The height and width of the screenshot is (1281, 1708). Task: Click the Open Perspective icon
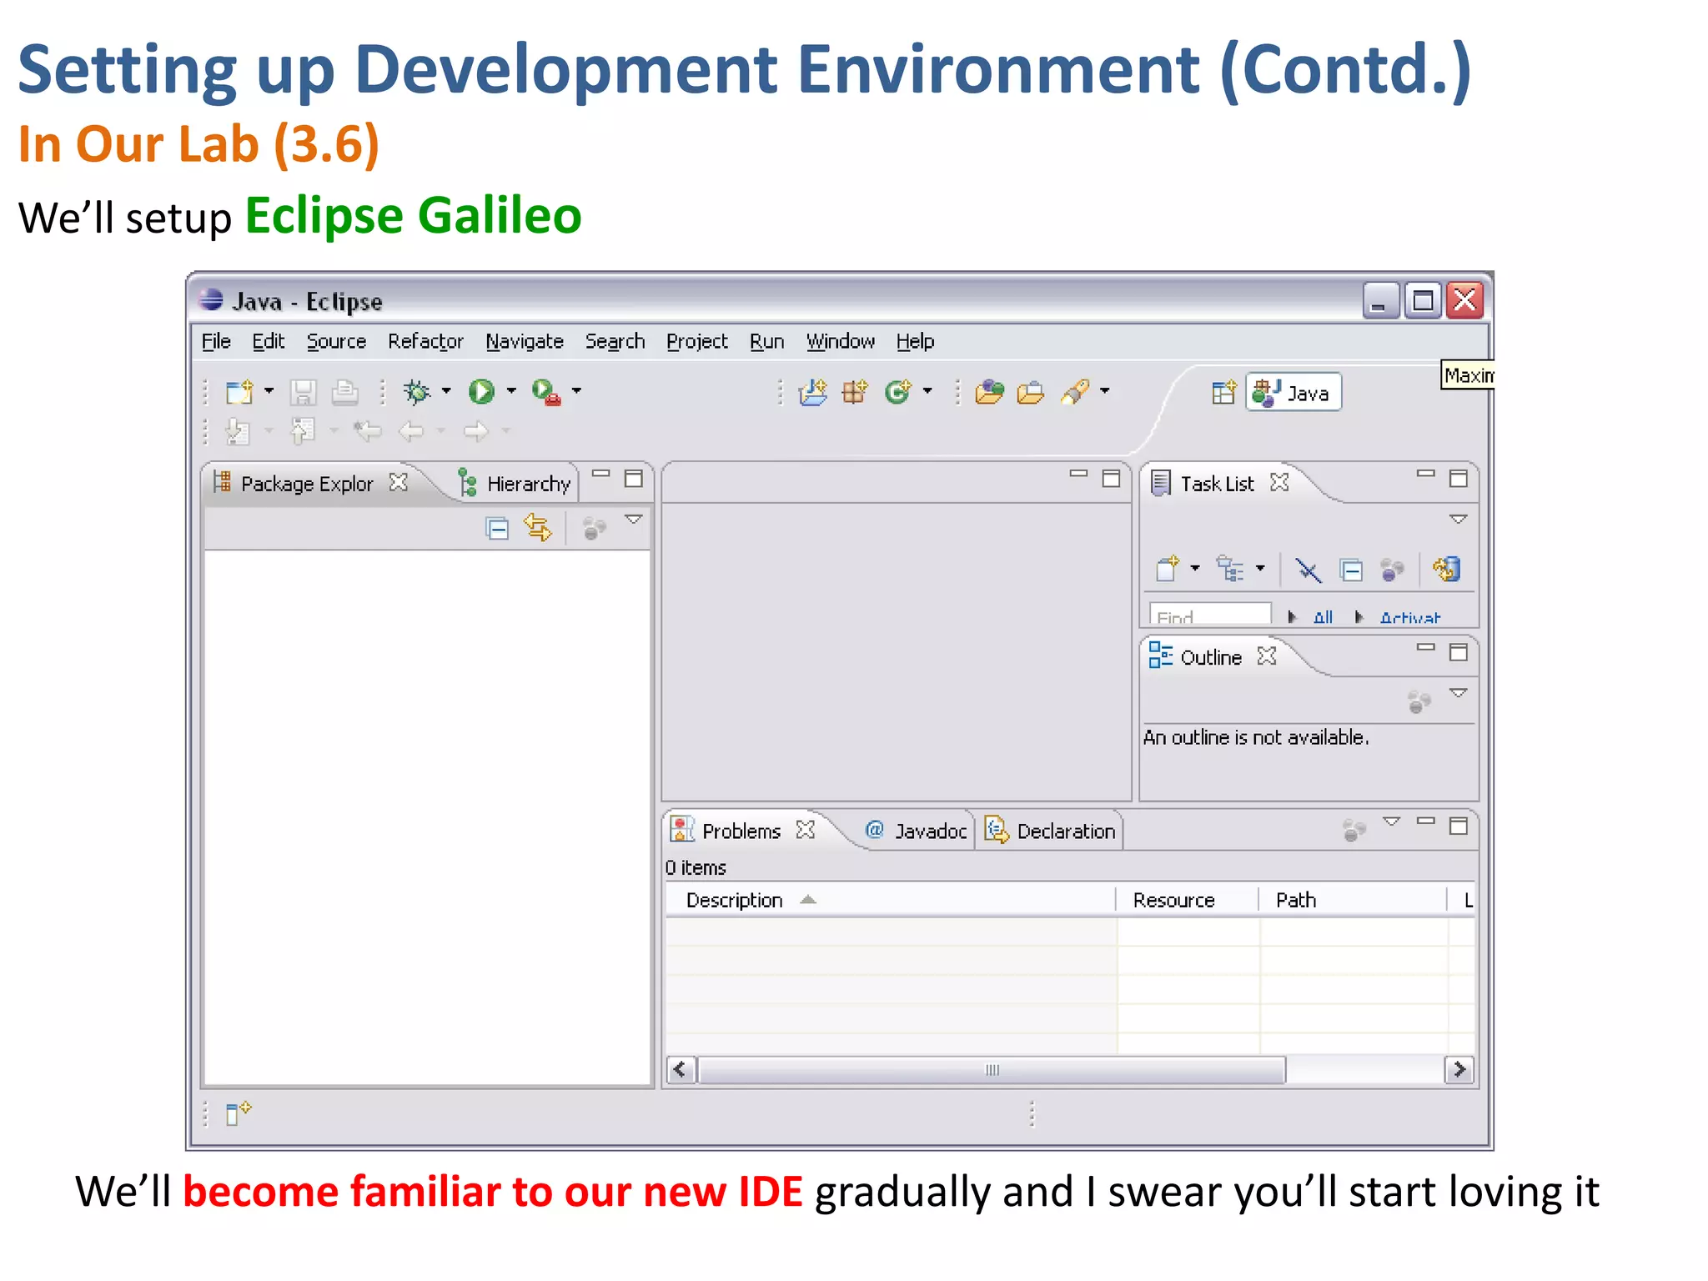pyautogui.click(x=1224, y=392)
